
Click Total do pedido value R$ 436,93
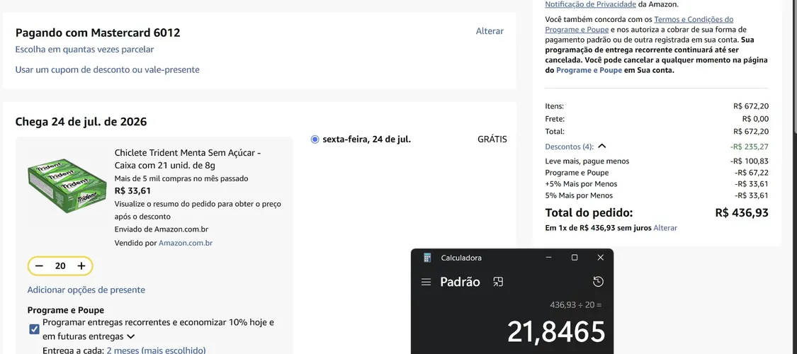coord(742,212)
